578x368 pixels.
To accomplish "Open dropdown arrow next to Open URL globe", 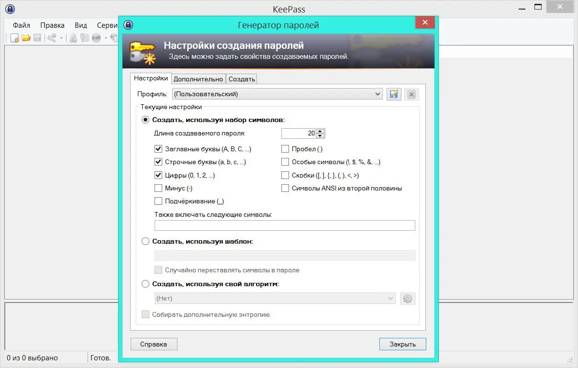I will coord(105,38).
